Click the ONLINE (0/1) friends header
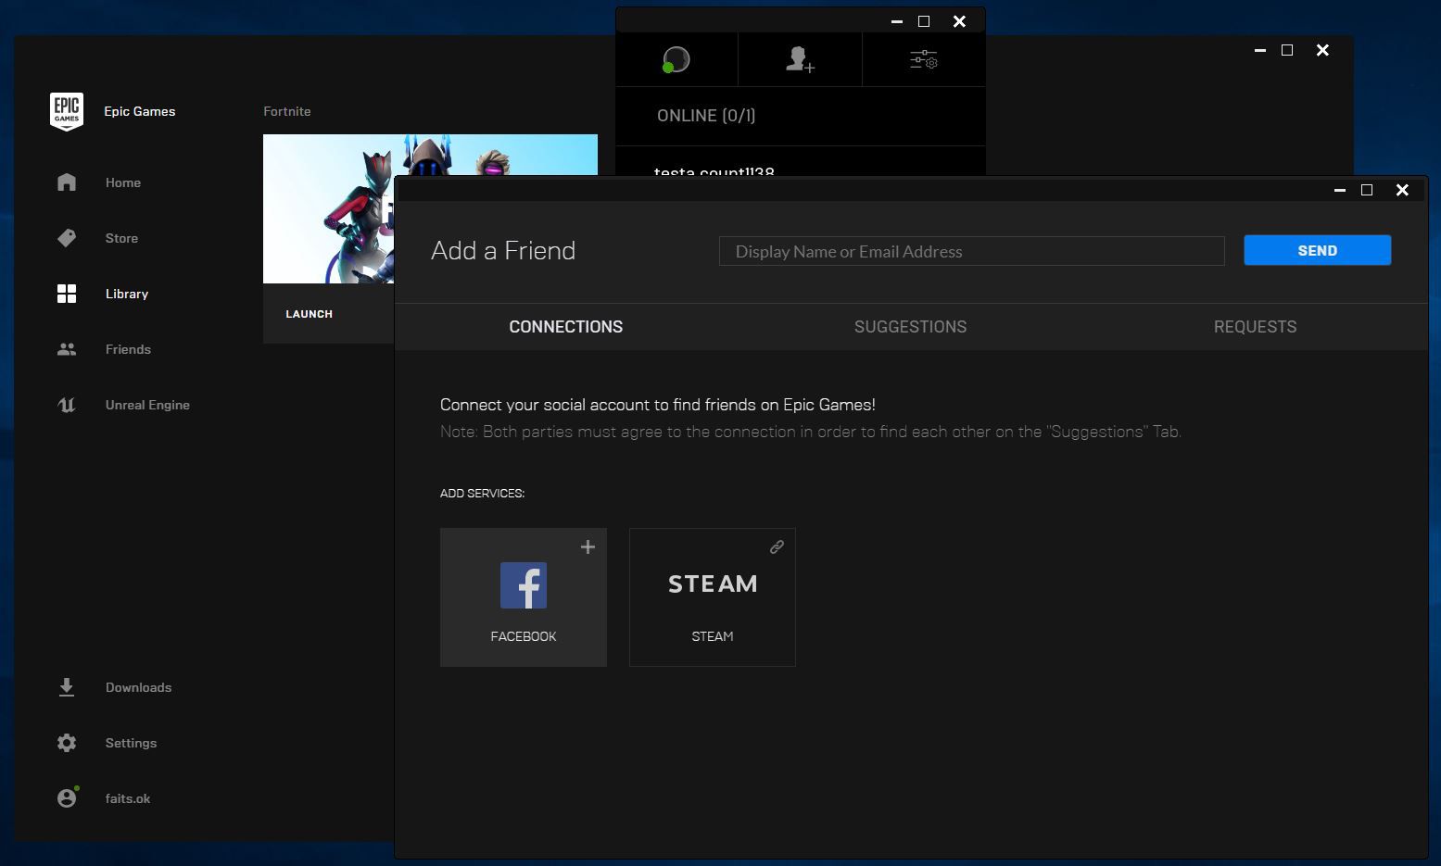Image resolution: width=1441 pixels, height=866 pixels. pyautogui.click(x=706, y=116)
